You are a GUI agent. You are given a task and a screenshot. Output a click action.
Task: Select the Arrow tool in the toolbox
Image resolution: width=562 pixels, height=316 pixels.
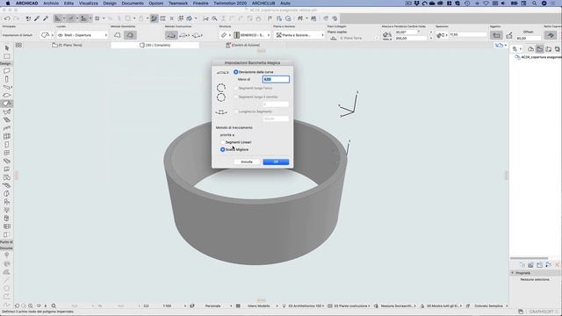7,48
